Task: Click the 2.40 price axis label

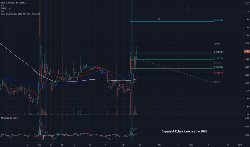Action: click(247, 59)
